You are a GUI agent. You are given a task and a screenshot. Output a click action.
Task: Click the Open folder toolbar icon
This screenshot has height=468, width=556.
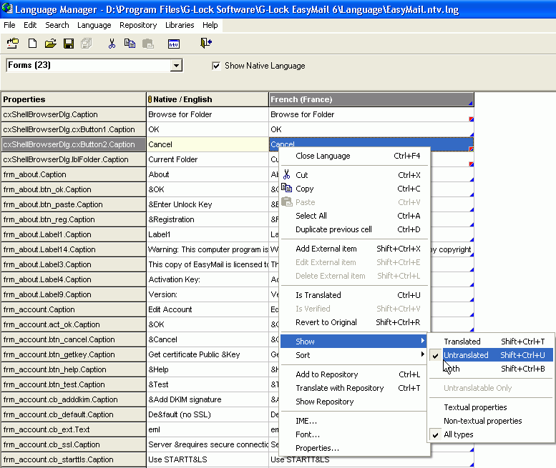point(51,44)
